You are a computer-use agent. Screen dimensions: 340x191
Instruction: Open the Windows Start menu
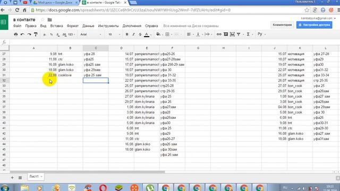(x=4, y=188)
